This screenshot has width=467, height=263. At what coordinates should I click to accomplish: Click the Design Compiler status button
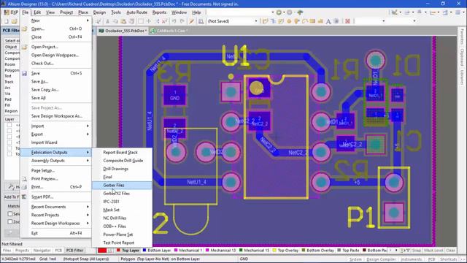(381, 259)
